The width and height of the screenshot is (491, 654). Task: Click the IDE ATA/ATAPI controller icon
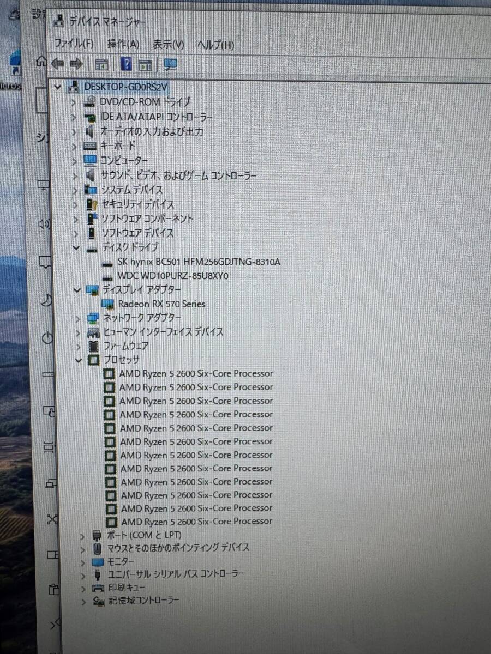[89, 117]
